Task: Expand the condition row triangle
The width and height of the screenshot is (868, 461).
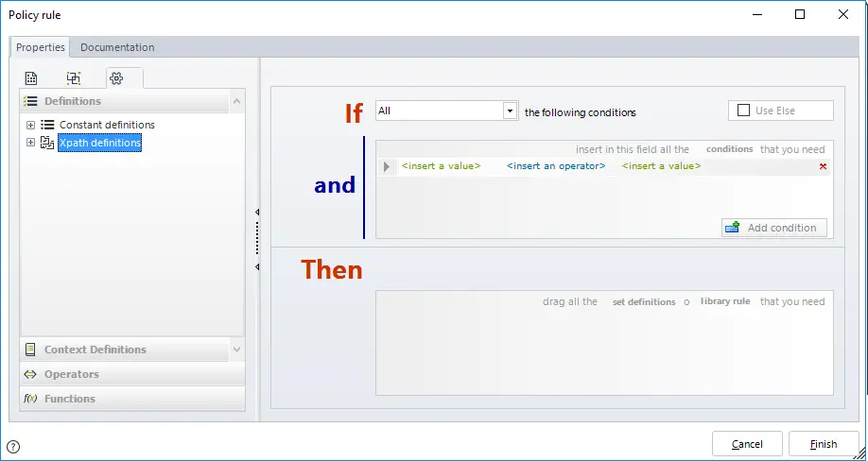Action: click(387, 166)
